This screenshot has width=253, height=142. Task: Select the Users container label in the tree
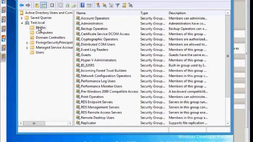pos(40,52)
